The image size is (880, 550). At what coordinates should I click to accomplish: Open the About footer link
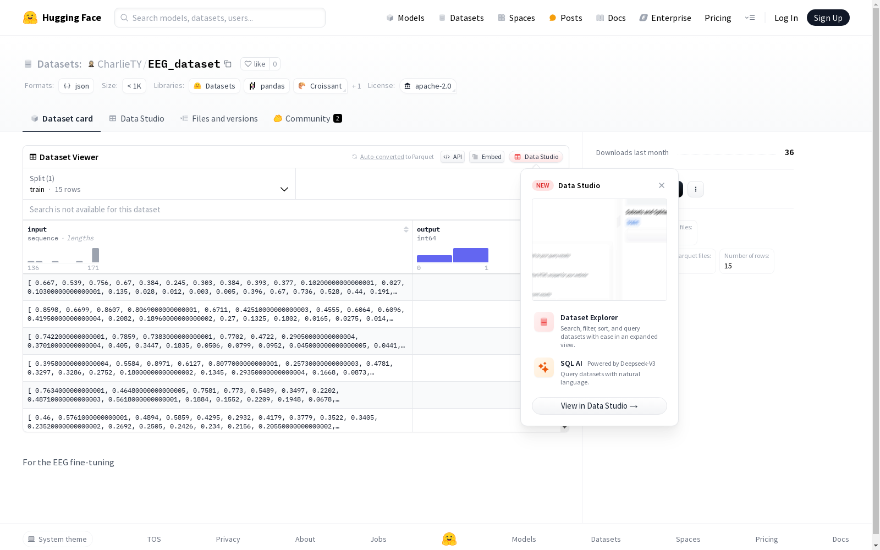click(x=305, y=539)
